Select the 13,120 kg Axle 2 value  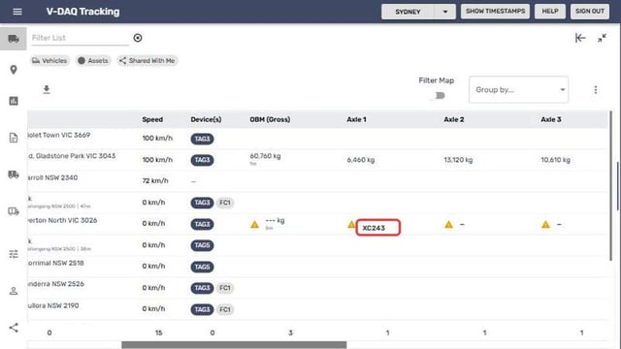(458, 160)
